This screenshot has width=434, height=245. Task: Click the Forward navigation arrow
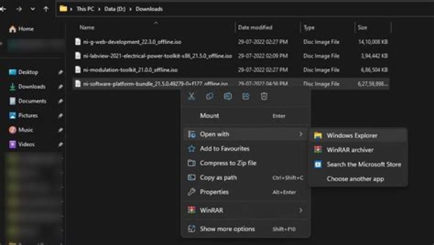click(19, 9)
